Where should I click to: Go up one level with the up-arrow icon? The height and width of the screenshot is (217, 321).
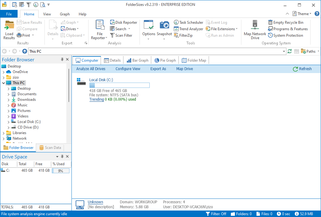coord(25,51)
